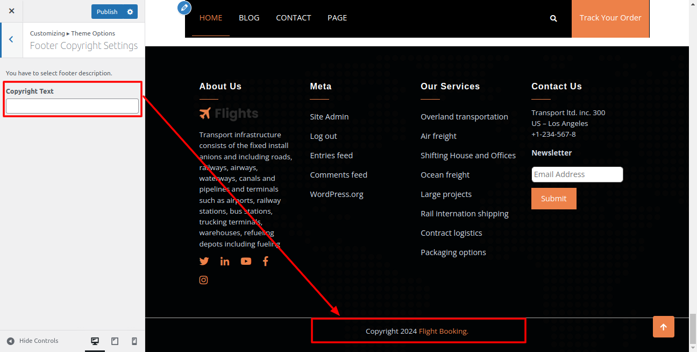Click the Publish button

pyautogui.click(x=107, y=12)
